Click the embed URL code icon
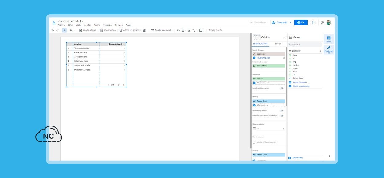Screen dimensions: 384x178 coord(178,30)
